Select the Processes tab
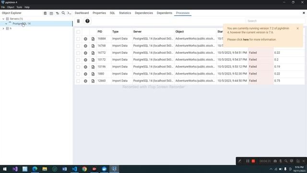307x173 pixels. (183, 13)
